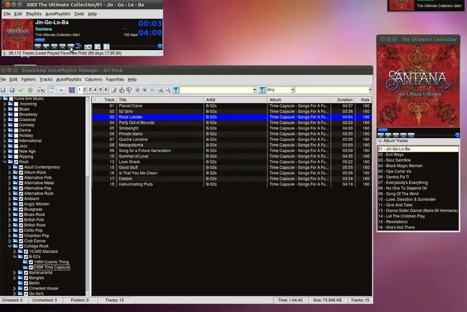Open the Tools menu in player
The height and width of the screenshot is (312, 467).
[79, 14]
